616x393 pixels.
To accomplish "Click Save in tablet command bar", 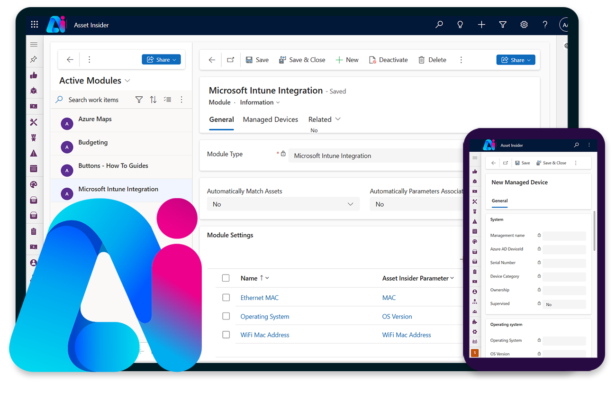I will (x=257, y=60).
